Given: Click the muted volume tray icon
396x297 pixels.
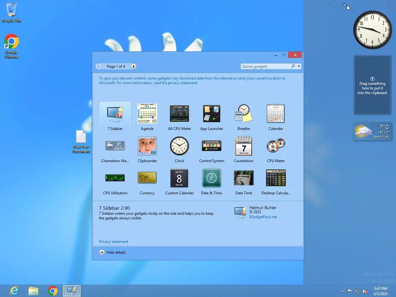Looking at the screenshot, I should [365, 291].
